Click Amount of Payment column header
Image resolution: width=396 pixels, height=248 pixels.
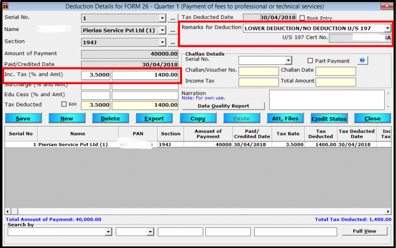point(208,134)
